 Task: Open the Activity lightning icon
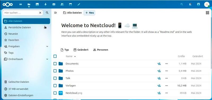point(46,5)
